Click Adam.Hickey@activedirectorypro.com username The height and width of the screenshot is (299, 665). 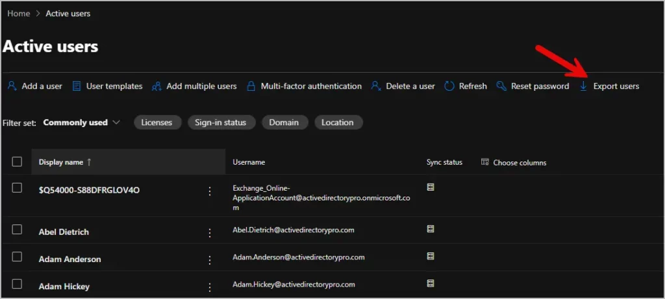tap(294, 284)
